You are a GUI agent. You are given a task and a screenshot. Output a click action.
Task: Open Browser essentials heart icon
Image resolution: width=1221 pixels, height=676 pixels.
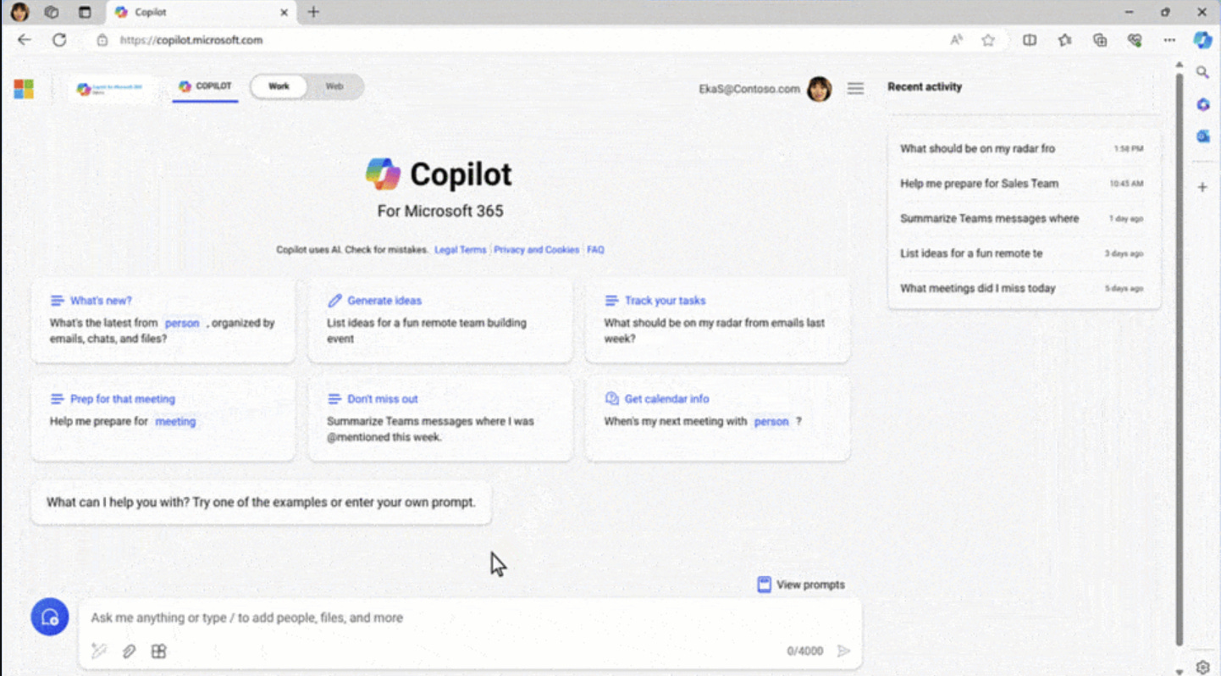1135,40
